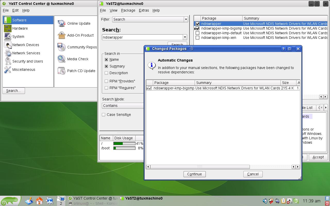Click the help question mark in Changed Packages
This screenshot has width=330, height=206.
click(283, 49)
